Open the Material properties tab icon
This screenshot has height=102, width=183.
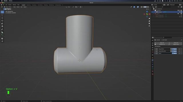(152, 71)
